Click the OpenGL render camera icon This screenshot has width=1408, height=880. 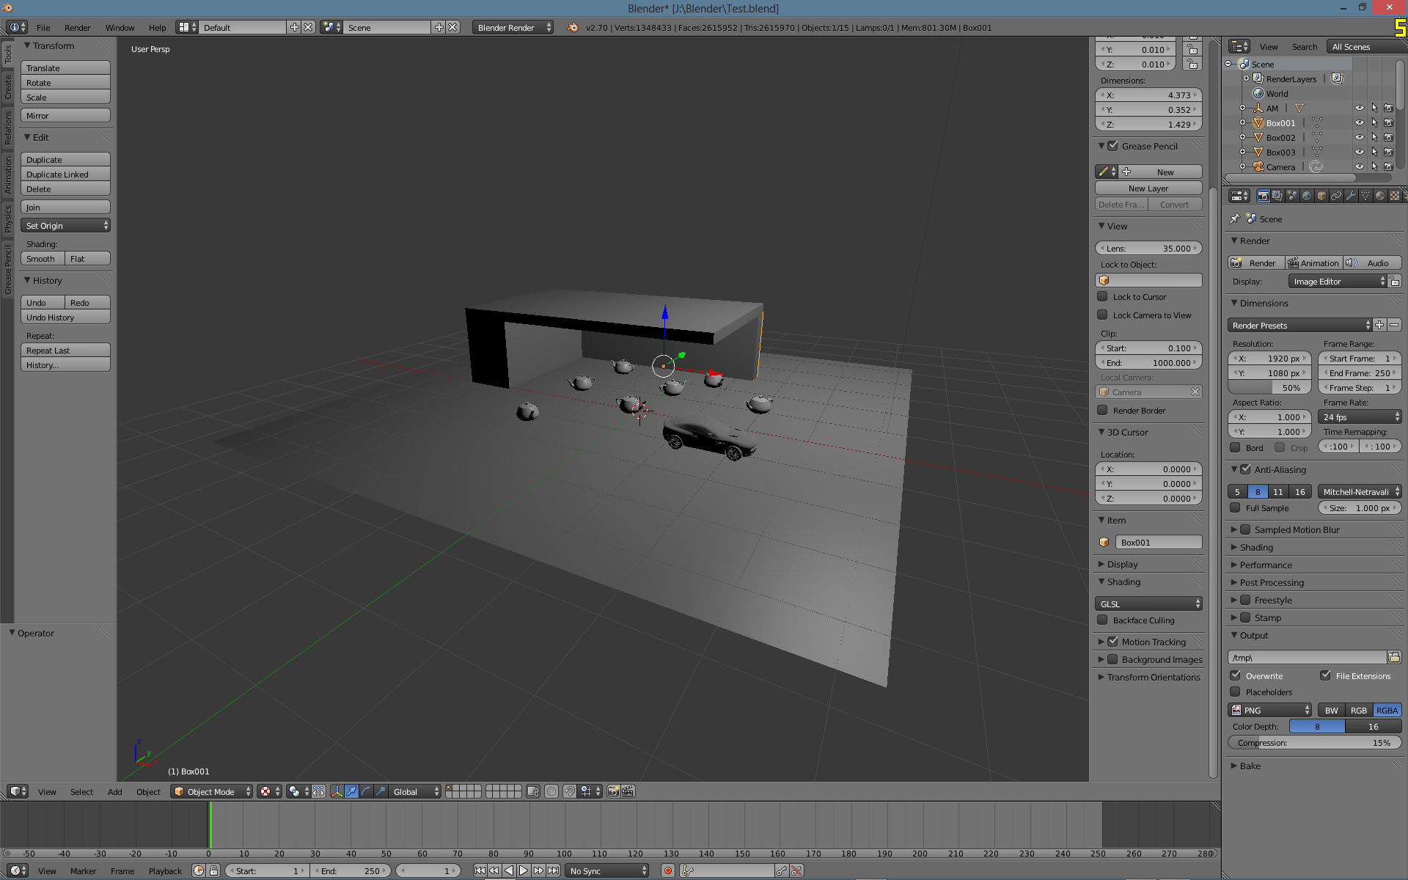click(x=613, y=791)
